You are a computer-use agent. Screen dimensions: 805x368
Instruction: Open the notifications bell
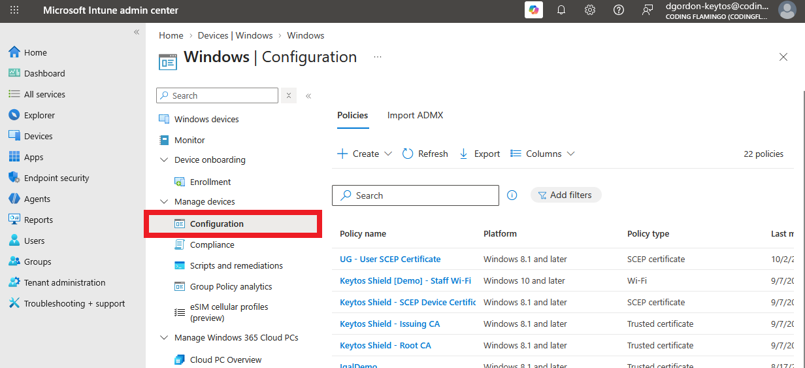(561, 10)
